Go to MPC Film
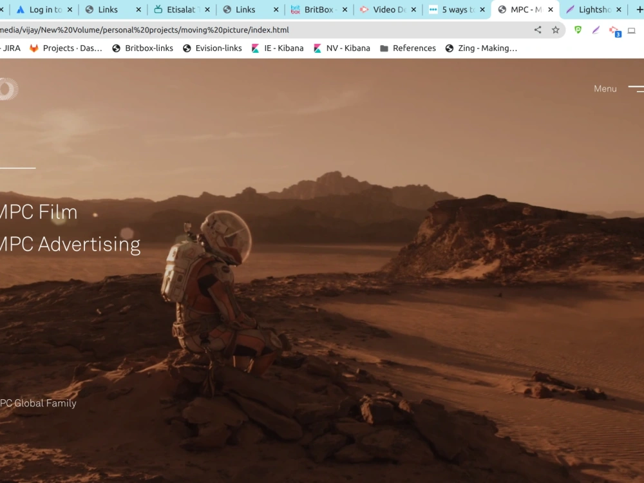This screenshot has width=644, height=483. [x=38, y=213]
